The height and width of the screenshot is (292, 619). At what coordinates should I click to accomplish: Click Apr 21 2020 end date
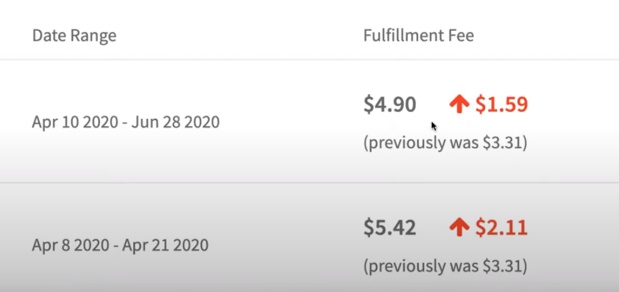pyautogui.click(x=165, y=245)
